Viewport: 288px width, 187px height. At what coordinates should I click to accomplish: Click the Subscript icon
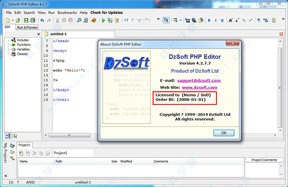(x=244, y=20)
